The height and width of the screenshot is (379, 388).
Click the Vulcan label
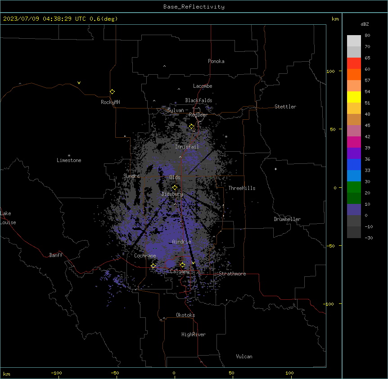pos(244,356)
